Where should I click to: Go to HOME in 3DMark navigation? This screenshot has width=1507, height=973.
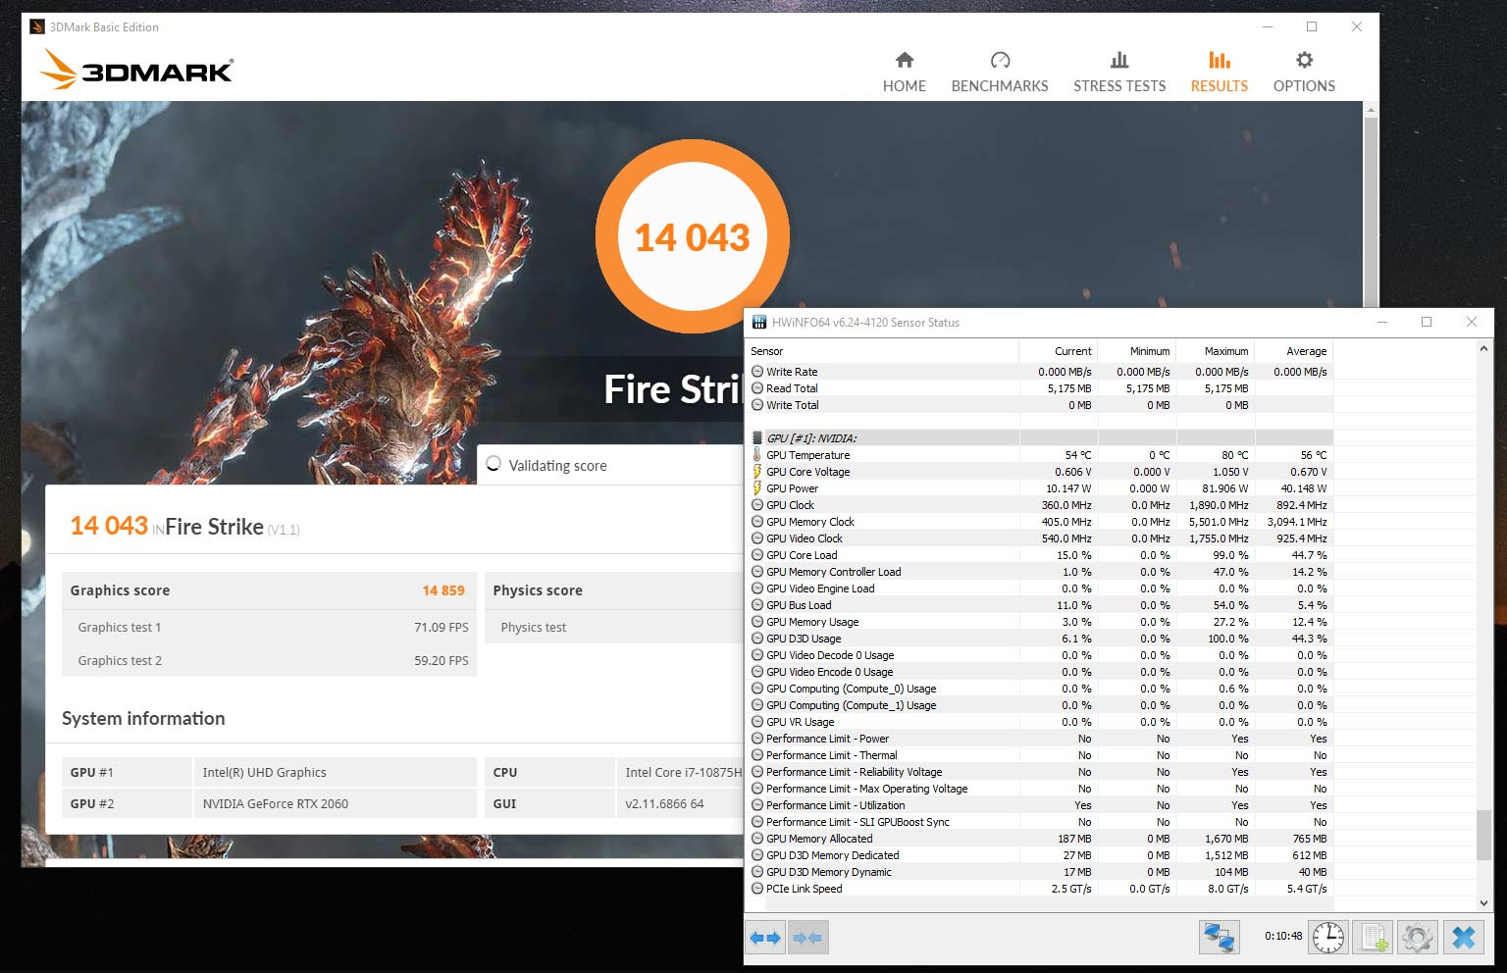(x=905, y=73)
